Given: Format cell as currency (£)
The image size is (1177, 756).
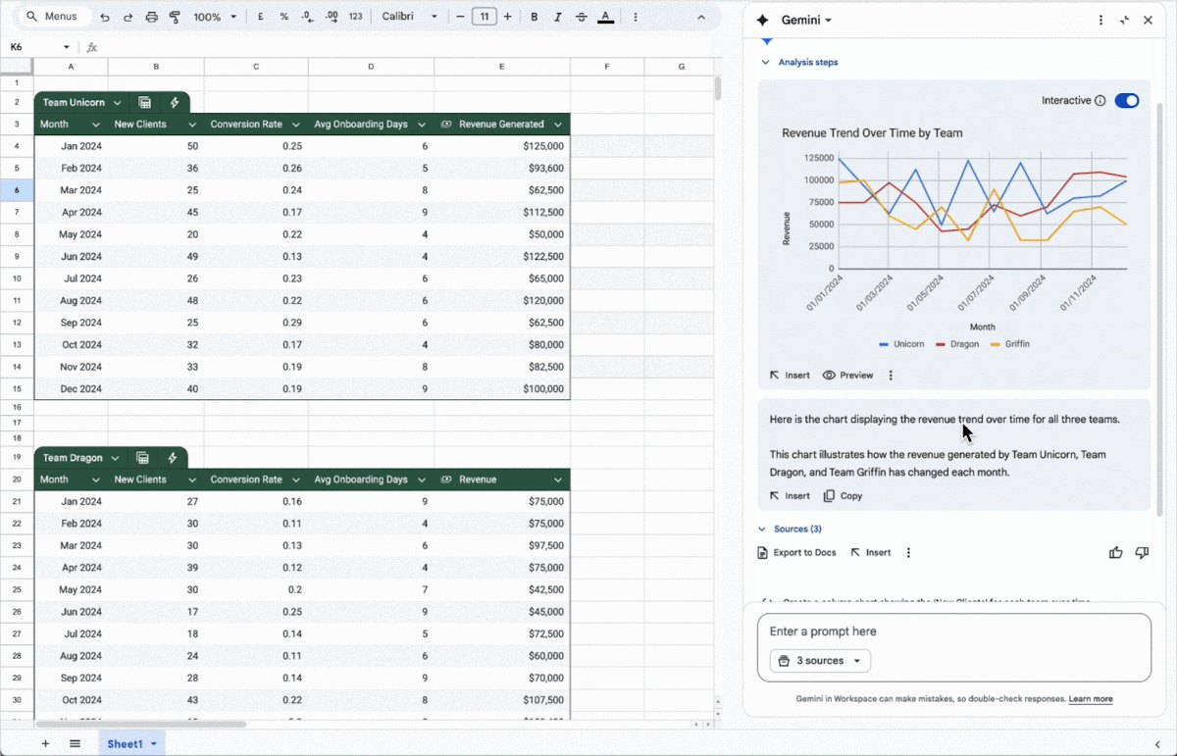Looking at the screenshot, I should pos(260,17).
